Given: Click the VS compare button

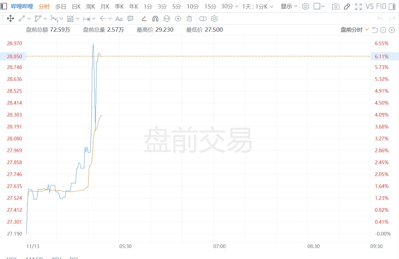Looking at the screenshot, I should tap(370, 6).
